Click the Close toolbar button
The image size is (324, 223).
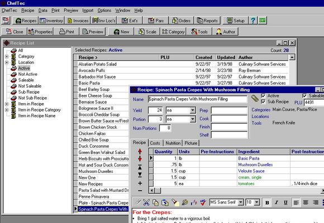coord(15,32)
